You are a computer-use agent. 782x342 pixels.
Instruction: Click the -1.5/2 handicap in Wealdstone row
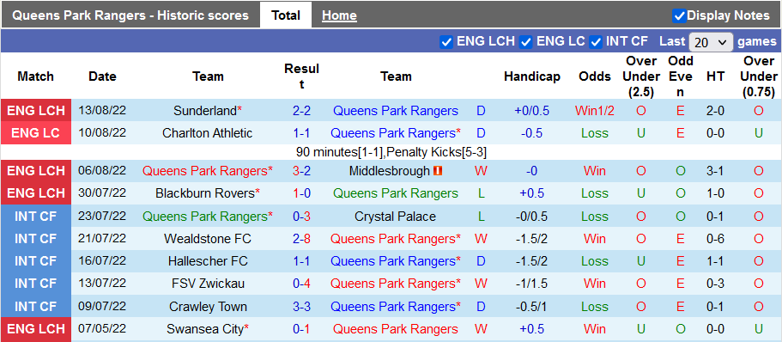click(x=531, y=239)
